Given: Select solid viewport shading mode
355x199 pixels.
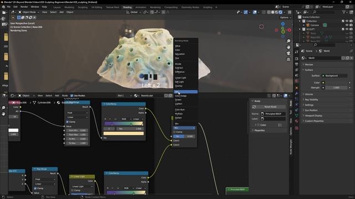Looking at the screenshot, I should (273, 12).
